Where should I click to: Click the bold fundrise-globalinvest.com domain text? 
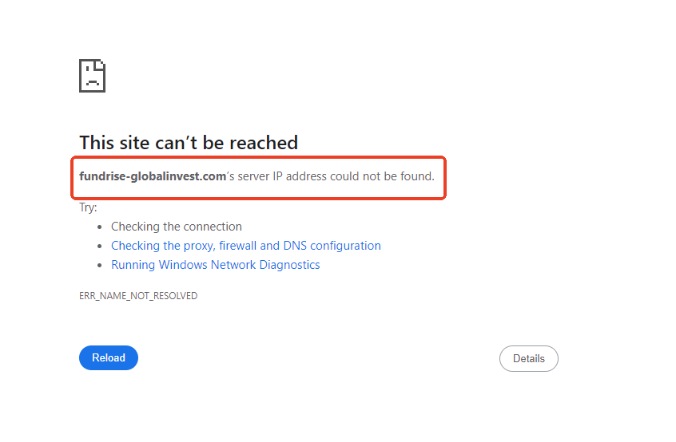[x=153, y=176]
